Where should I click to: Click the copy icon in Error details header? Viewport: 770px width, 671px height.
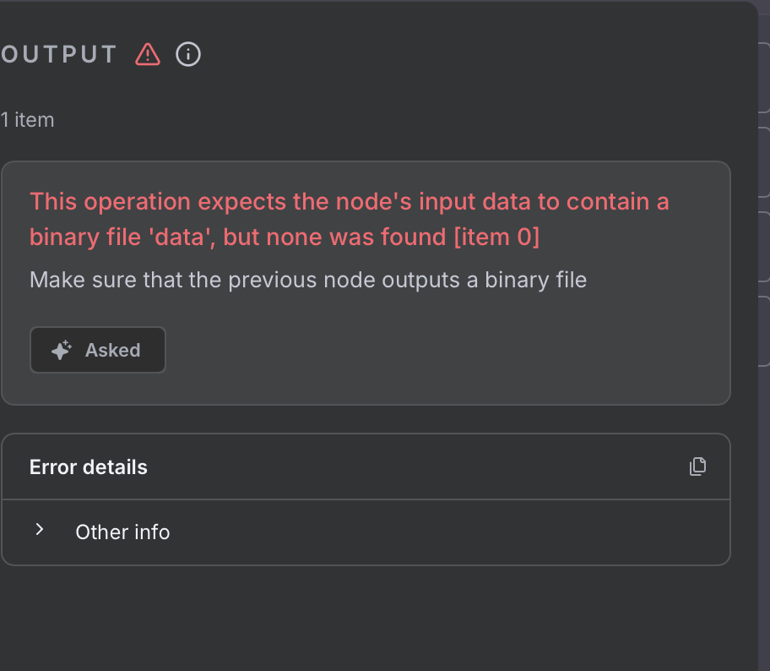(697, 466)
